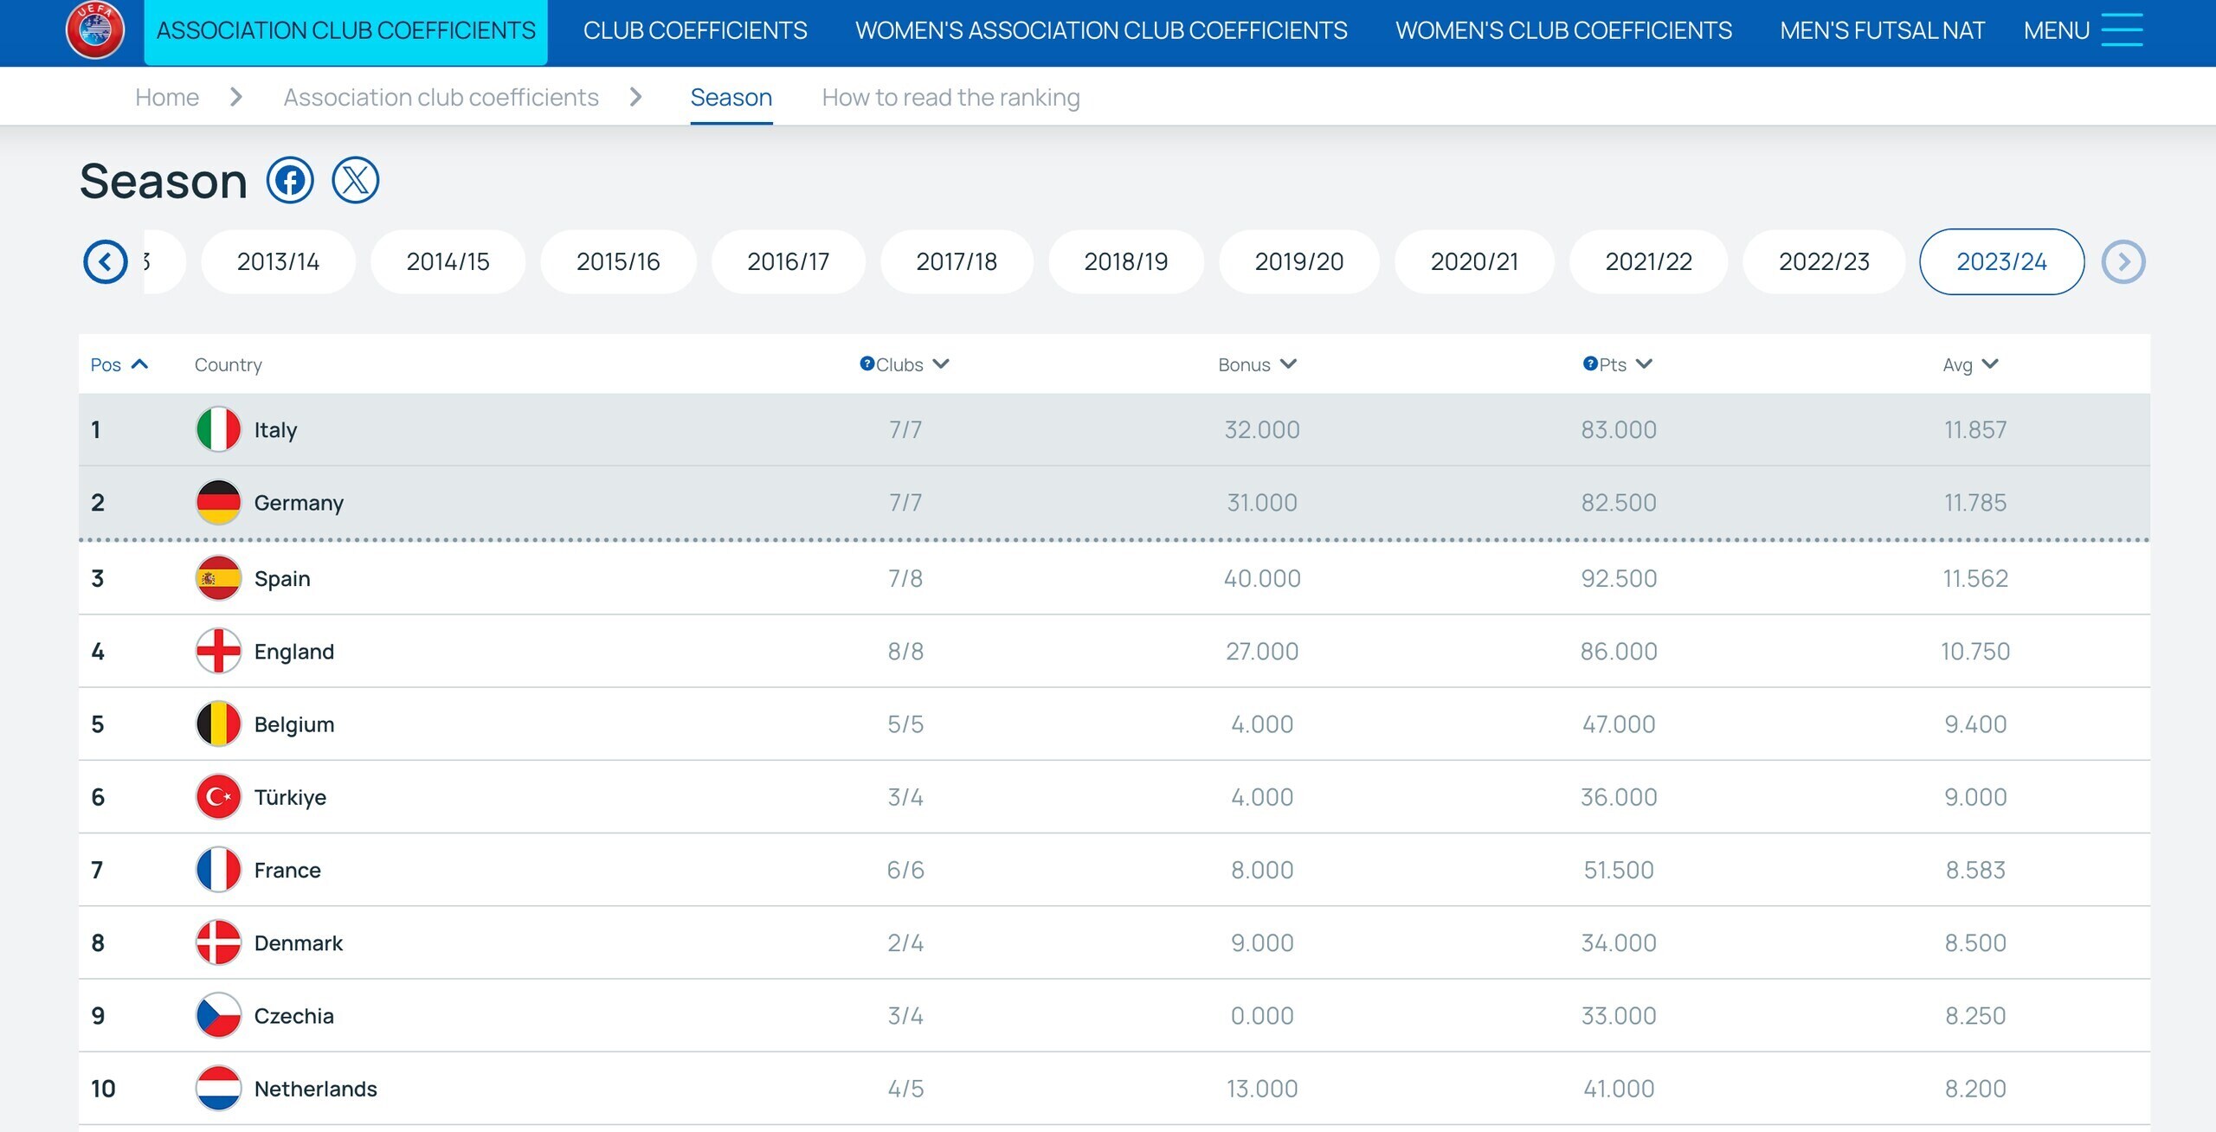Select season 2014/15
Image resolution: width=2216 pixels, height=1132 pixels.
(x=448, y=261)
